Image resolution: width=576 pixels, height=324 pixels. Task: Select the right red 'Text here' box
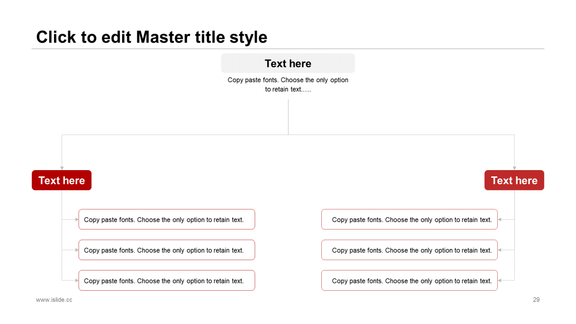[514, 180]
